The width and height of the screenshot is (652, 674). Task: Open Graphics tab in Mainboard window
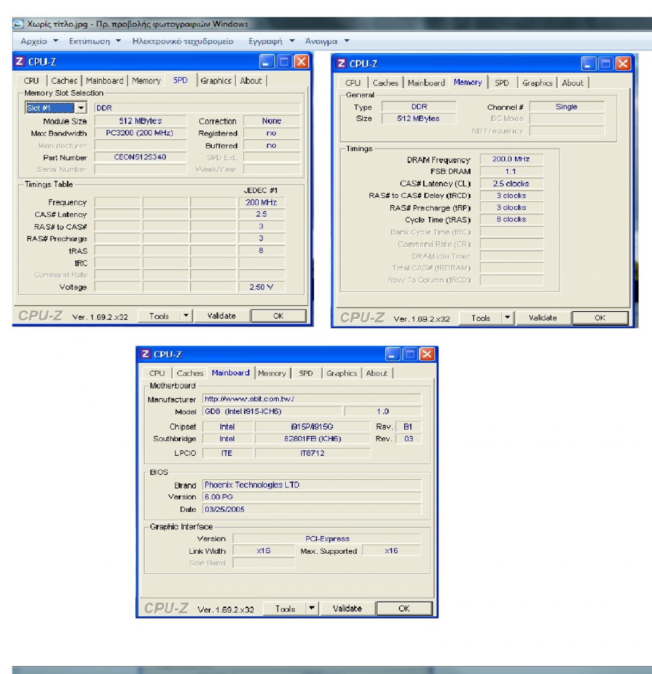[342, 373]
